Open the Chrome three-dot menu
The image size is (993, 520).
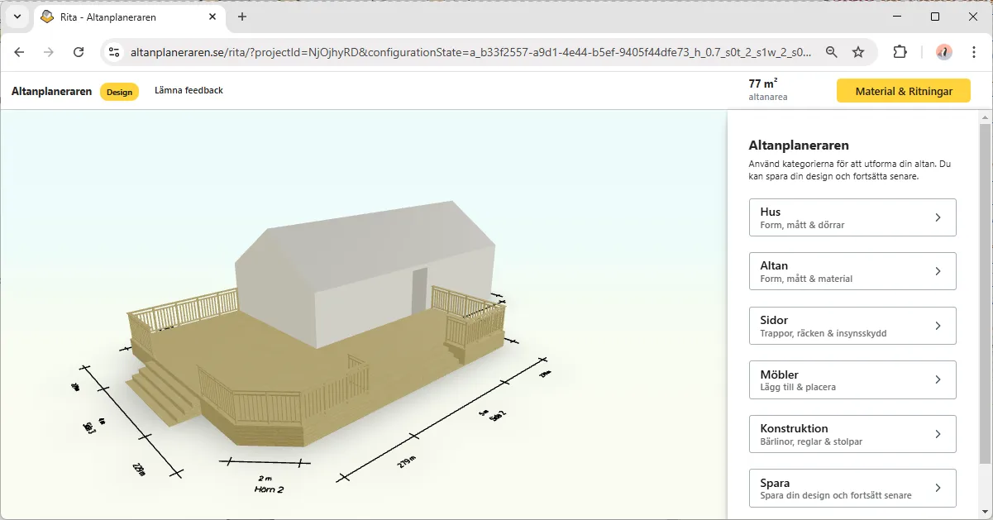974,52
